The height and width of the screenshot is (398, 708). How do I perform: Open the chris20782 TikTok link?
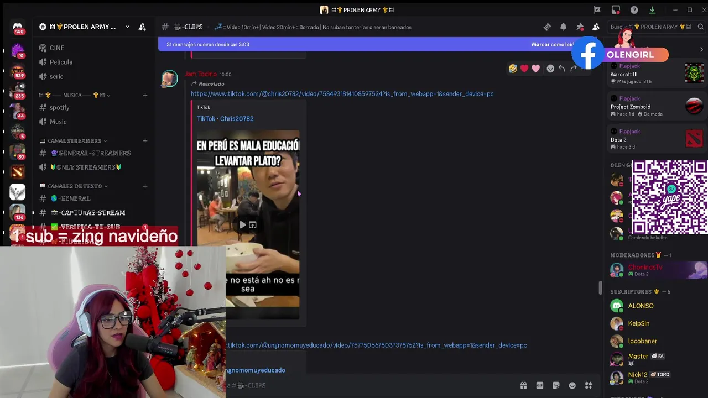coord(342,94)
